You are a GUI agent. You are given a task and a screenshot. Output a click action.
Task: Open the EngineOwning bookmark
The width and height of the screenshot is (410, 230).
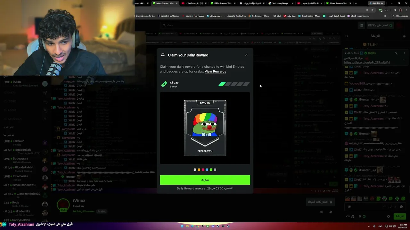(144, 16)
